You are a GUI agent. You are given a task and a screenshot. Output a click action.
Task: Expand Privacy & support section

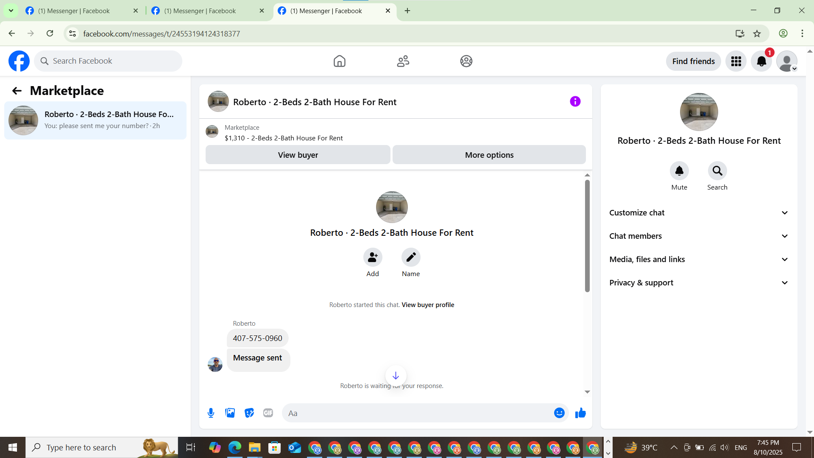[699, 283]
